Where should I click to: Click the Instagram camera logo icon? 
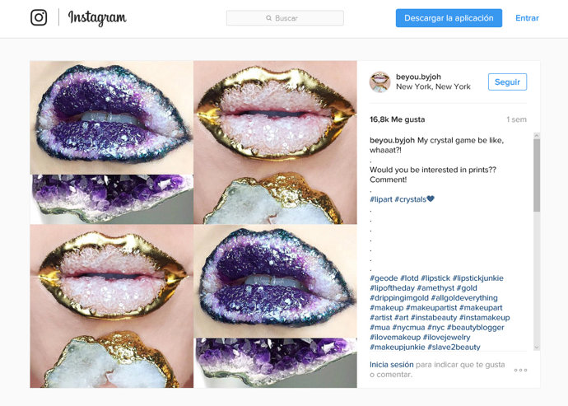[39, 17]
